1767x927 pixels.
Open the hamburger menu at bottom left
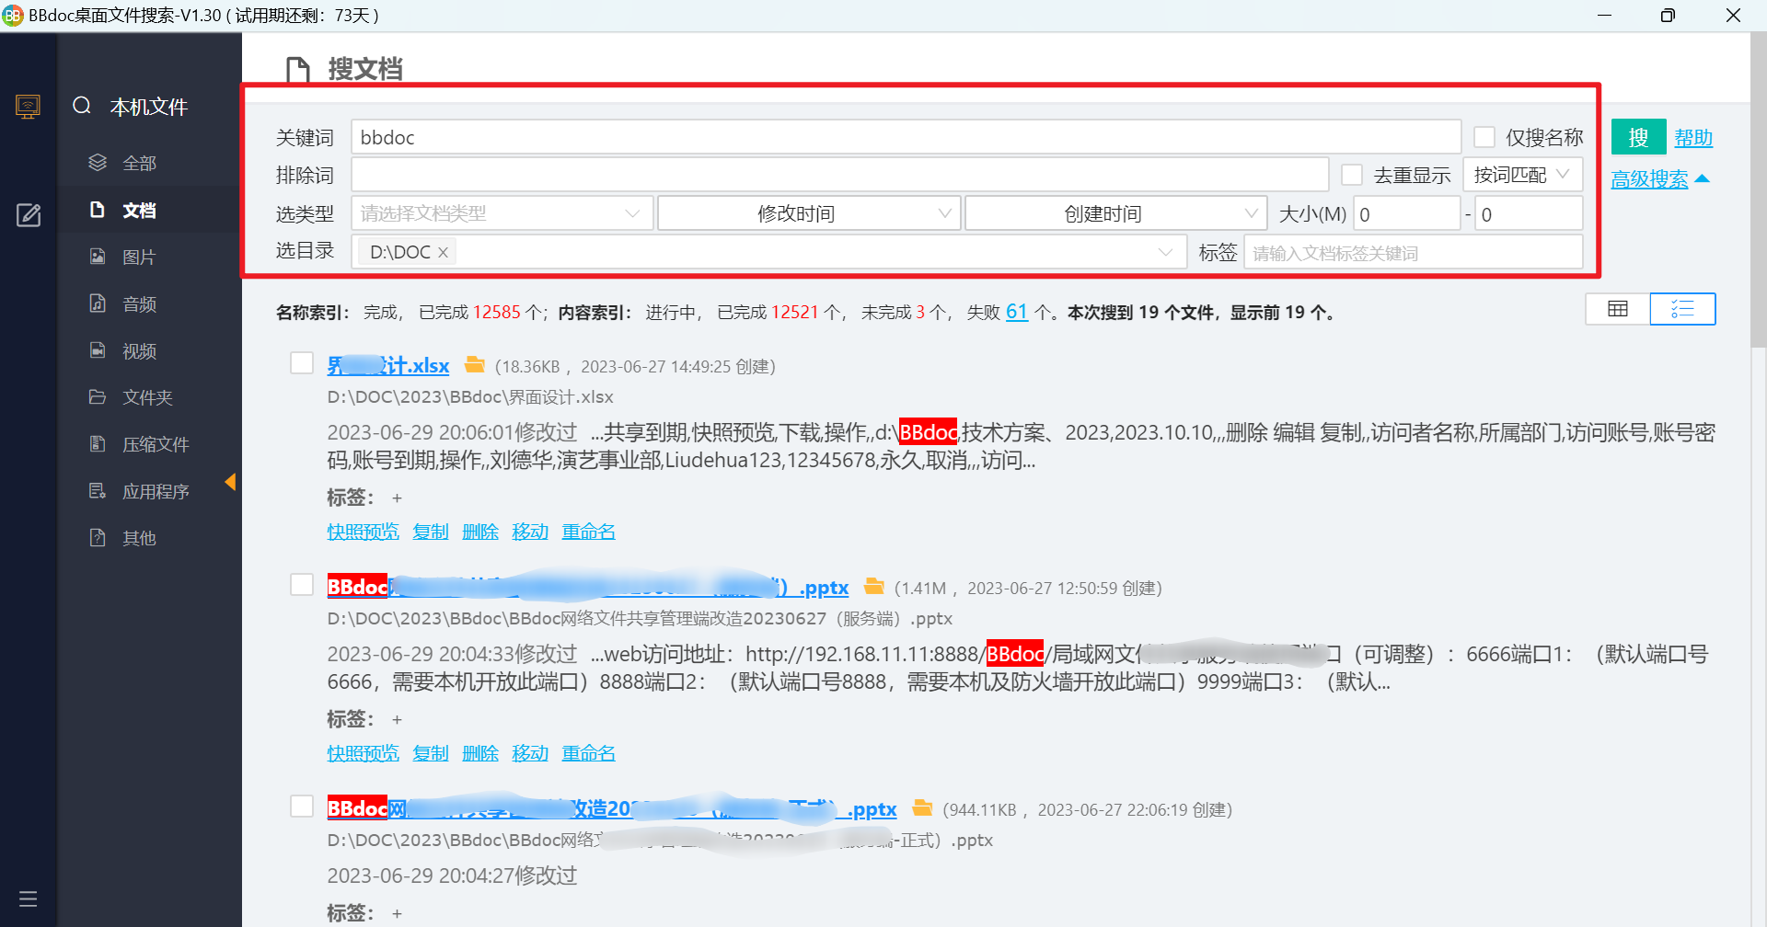29,898
